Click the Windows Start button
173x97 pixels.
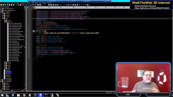tap(2, 95)
